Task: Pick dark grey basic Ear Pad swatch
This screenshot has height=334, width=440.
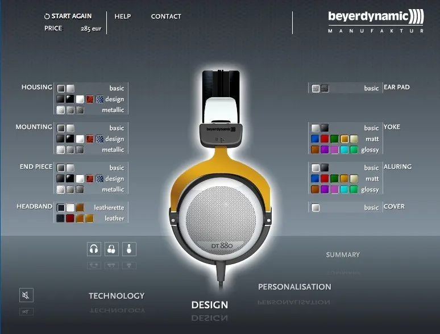Action: [x=325, y=89]
